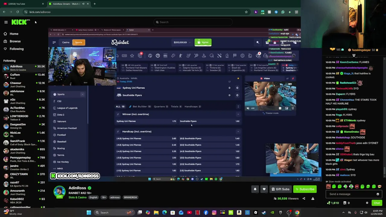The image size is (386, 217).
Task: Collapse the Winner (incl. overtime) market
Action: [x=238, y=114]
